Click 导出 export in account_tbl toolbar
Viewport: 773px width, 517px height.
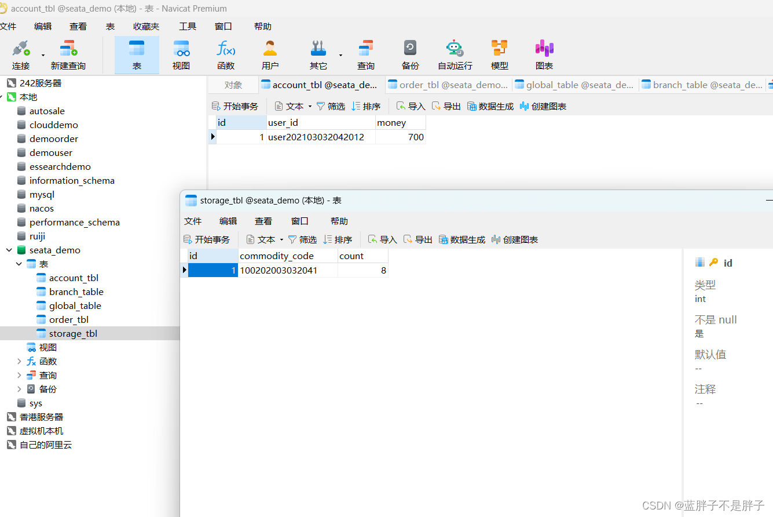click(x=446, y=106)
